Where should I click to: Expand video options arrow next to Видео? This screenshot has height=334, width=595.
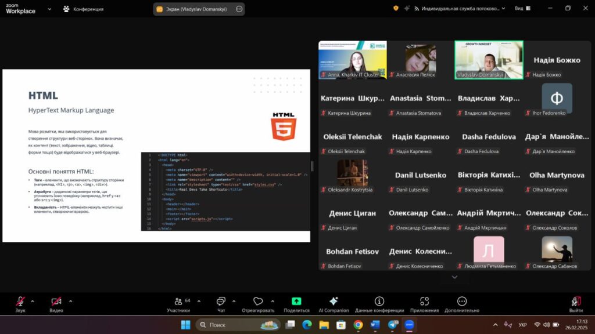click(70, 302)
